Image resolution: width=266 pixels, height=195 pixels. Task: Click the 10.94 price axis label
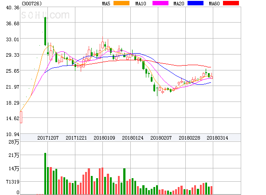(x=12, y=134)
